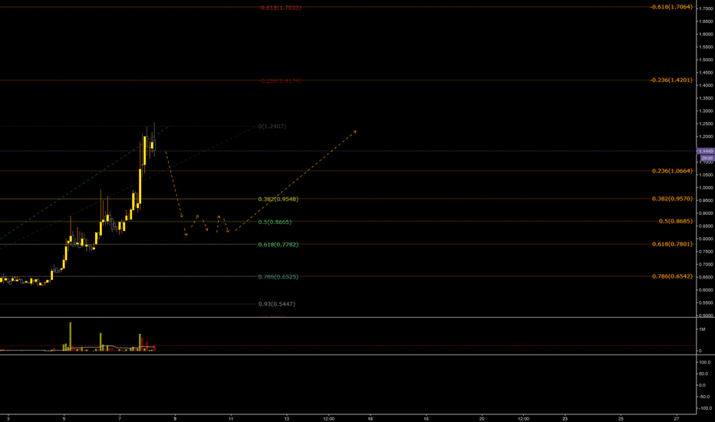Click the countdown timer tag below current price

706,158
